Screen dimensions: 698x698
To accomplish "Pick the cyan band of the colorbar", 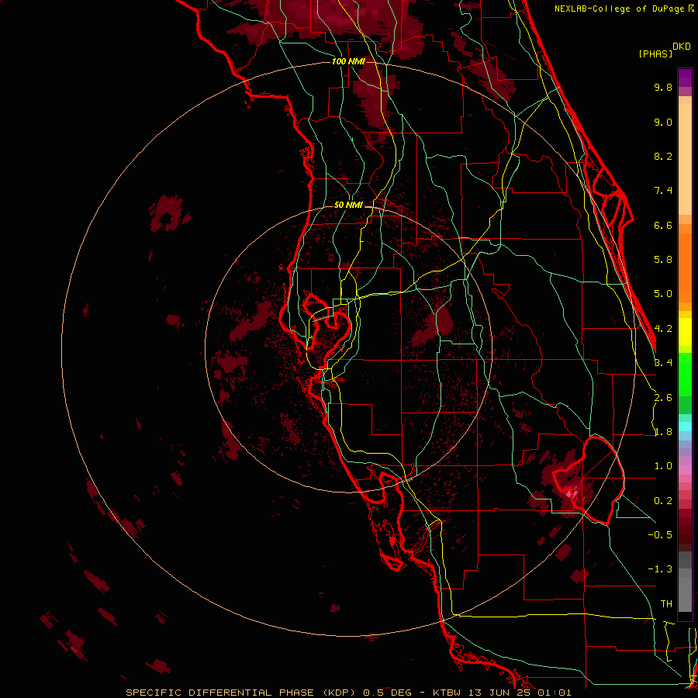I will point(685,426).
